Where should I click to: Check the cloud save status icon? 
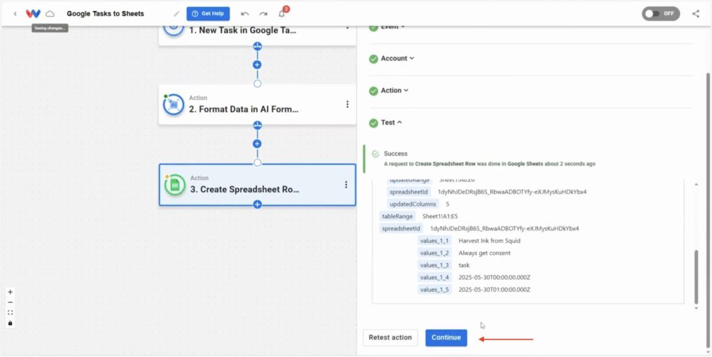[x=50, y=14]
